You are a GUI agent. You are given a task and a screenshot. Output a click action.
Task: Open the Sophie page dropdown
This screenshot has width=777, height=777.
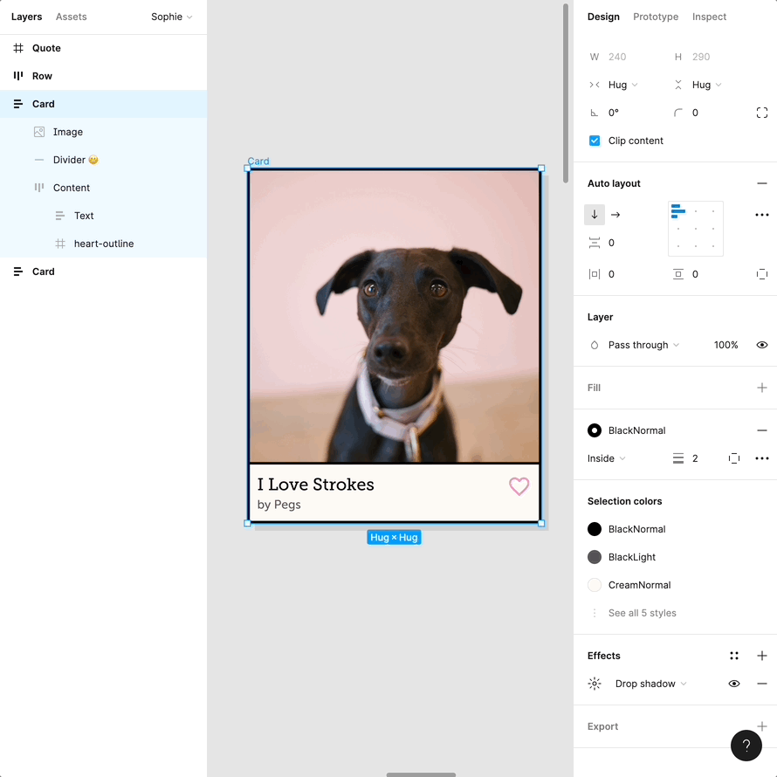coord(171,17)
